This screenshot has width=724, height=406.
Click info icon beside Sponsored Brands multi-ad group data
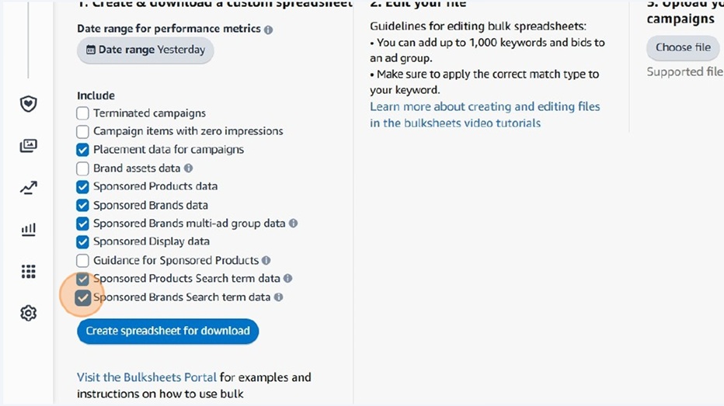tap(293, 224)
